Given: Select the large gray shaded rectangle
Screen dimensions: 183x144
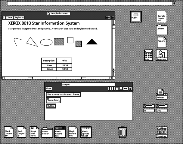Looking at the screenshot, I should (x=59, y=42).
